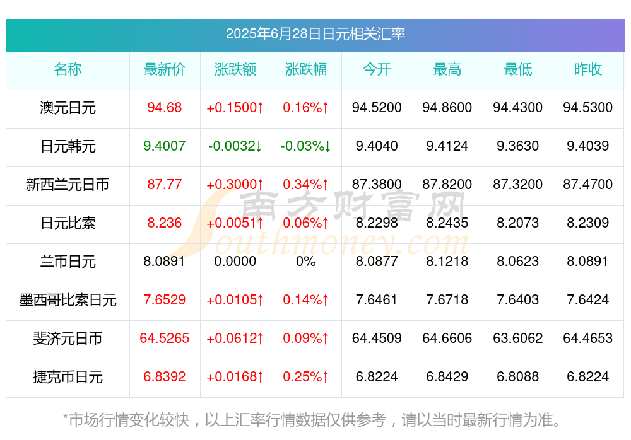Select the 涨跌额 column header
The height and width of the screenshot is (440, 631).
[235, 69]
